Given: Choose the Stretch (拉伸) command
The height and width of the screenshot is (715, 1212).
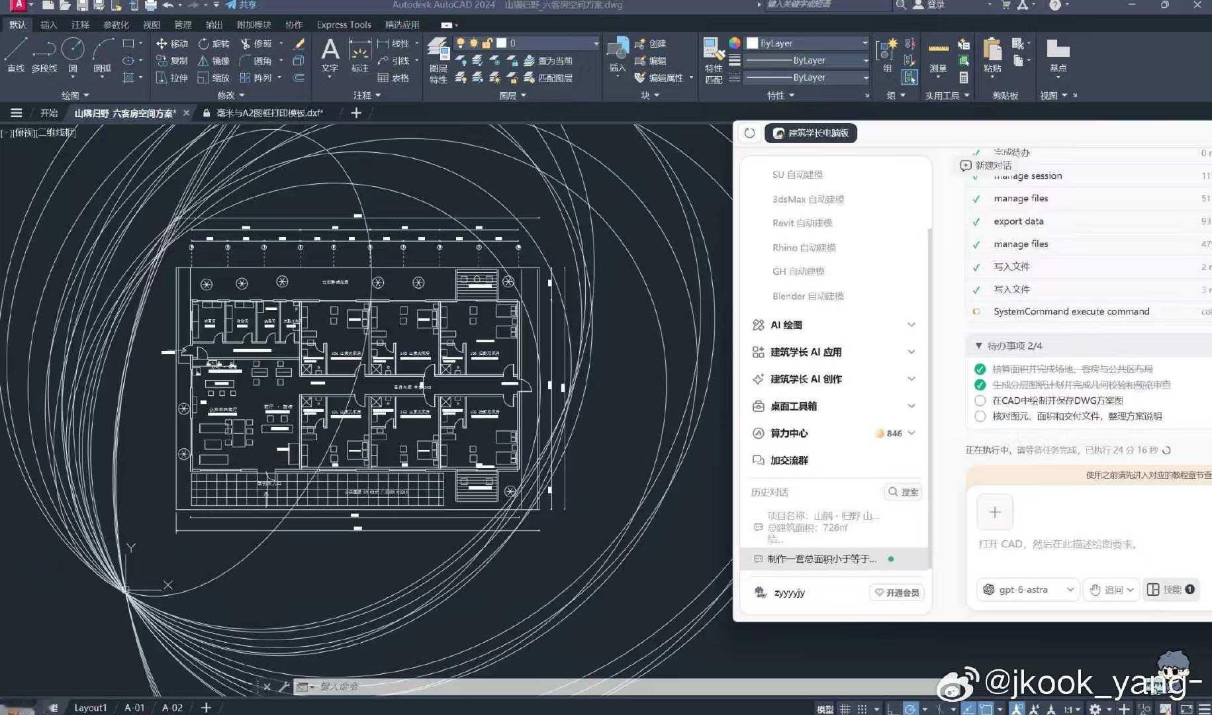Looking at the screenshot, I should [171, 78].
